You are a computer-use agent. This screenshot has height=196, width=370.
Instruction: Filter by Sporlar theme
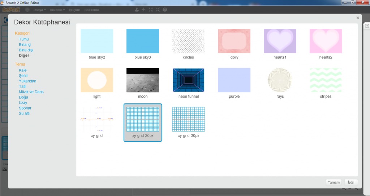click(x=25, y=108)
